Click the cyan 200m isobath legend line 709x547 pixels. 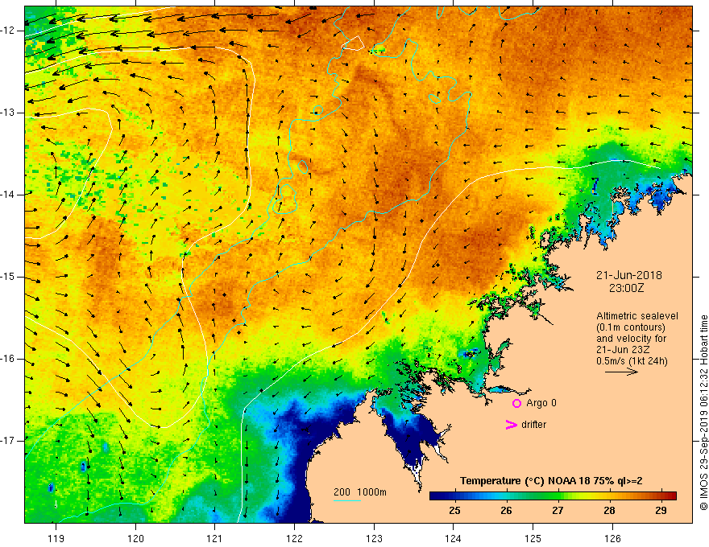click(346, 500)
